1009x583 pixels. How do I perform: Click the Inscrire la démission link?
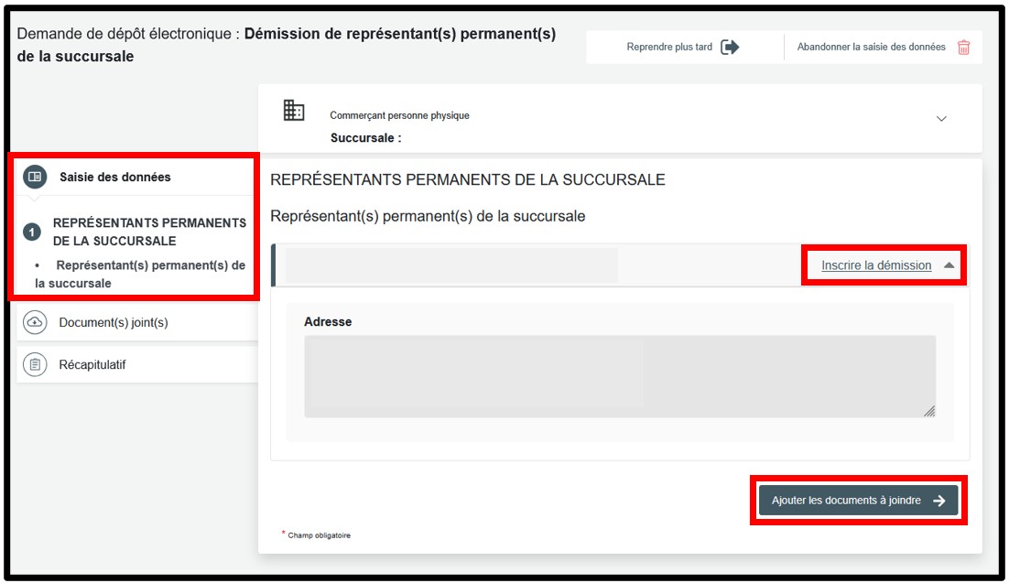click(876, 265)
